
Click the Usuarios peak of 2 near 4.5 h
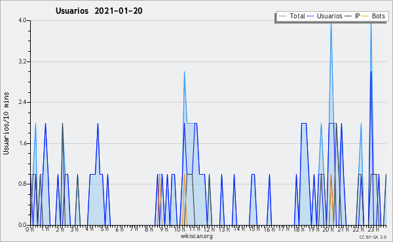[x=98, y=124]
